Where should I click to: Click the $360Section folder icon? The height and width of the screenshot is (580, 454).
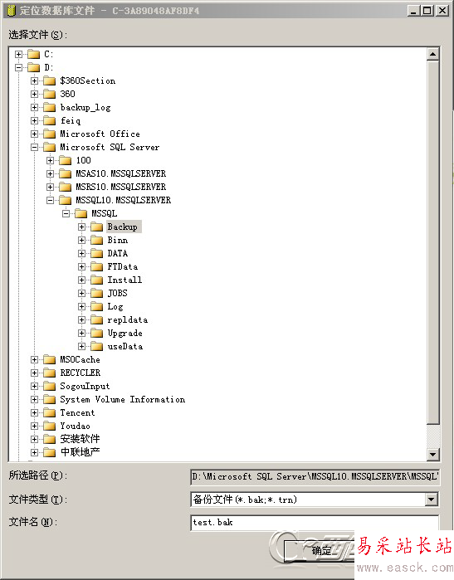tap(49, 81)
